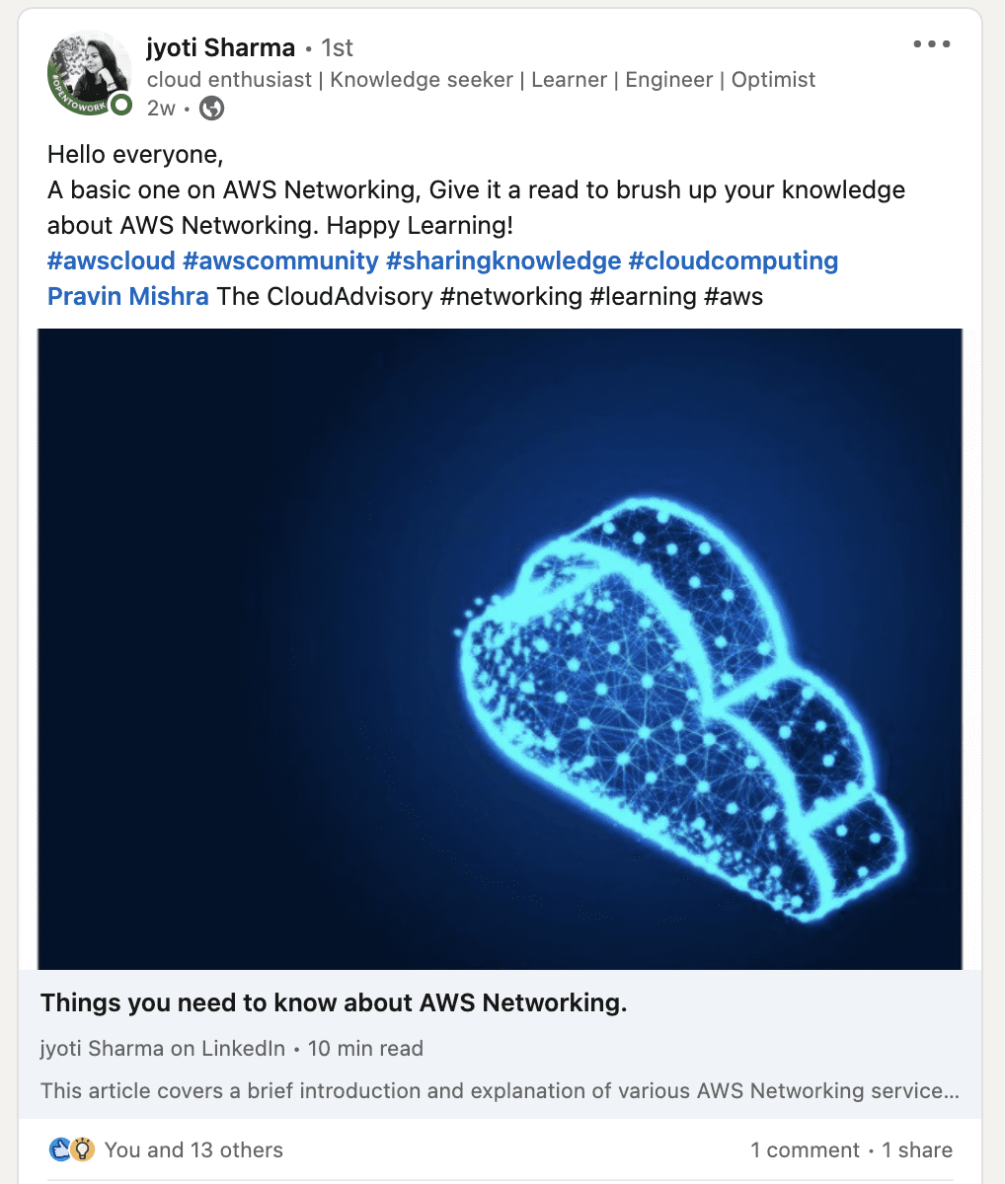
Task: Open article titled Things you need to know
Action: 334,1003
